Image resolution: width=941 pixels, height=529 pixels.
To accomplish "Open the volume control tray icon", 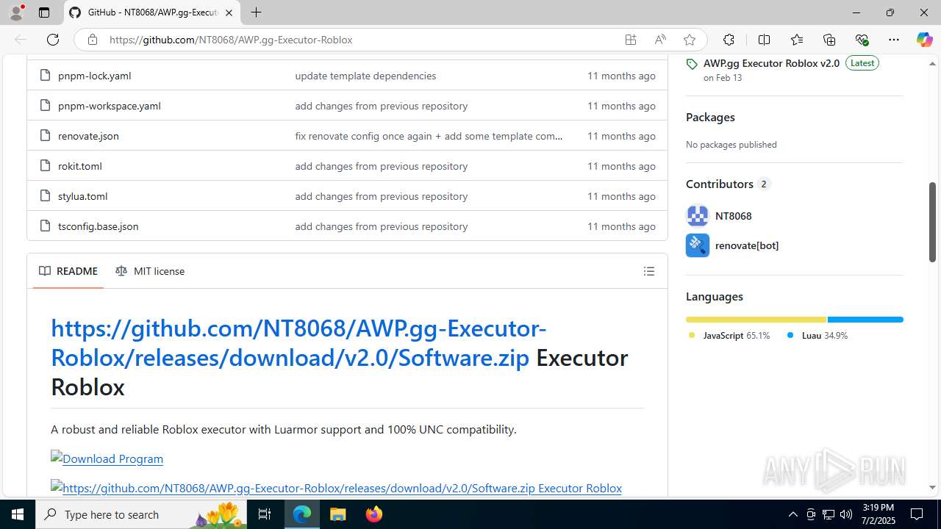I will [845, 514].
